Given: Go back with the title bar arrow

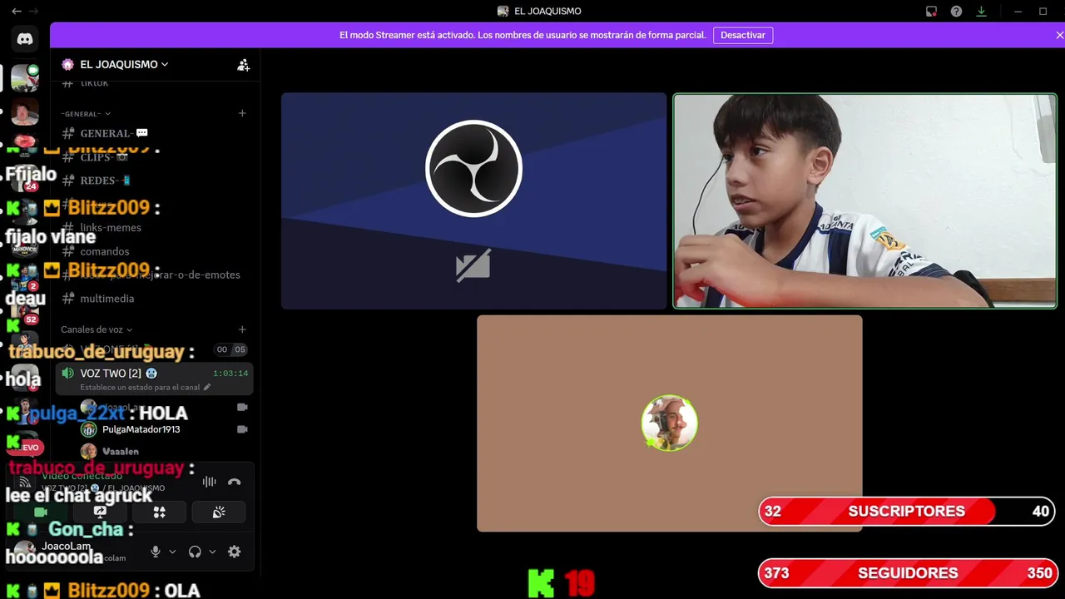Looking at the screenshot, I should [16, 11].
